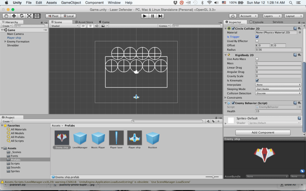Select the Player laser prefab thumbnail

116,138
